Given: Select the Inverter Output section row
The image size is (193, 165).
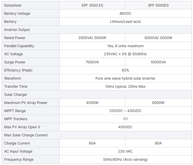Looking at the screenshot, I should click(x=17, y=30).
